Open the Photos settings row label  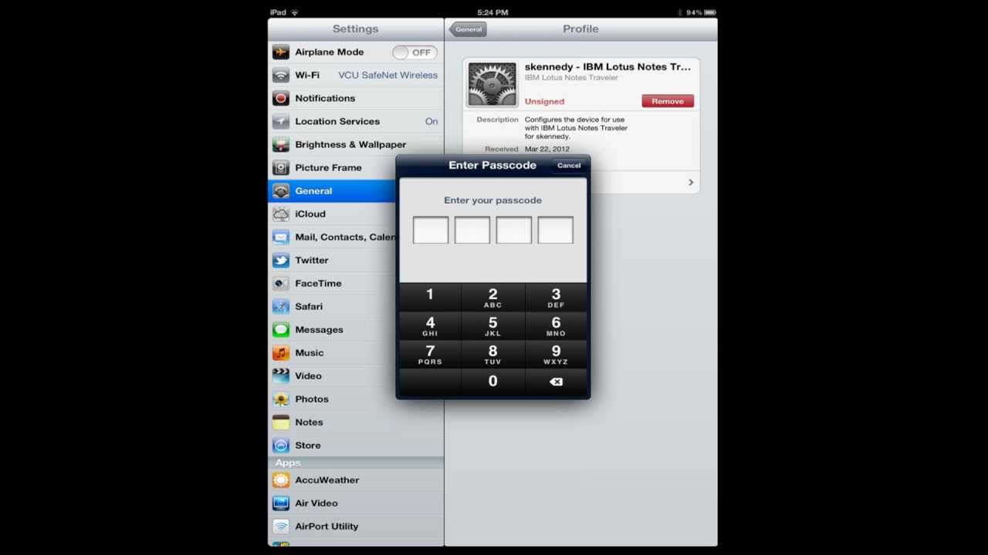[x=312, y=399]
